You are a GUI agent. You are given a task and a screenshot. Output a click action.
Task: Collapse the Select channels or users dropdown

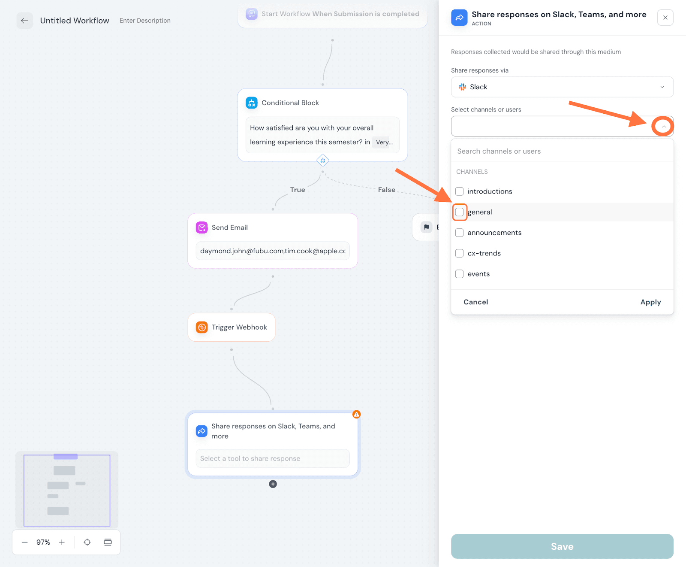[663, 127]
